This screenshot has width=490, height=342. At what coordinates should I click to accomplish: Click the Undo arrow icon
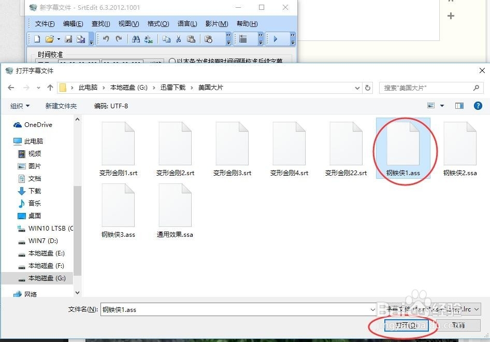[x=107, y=39]
